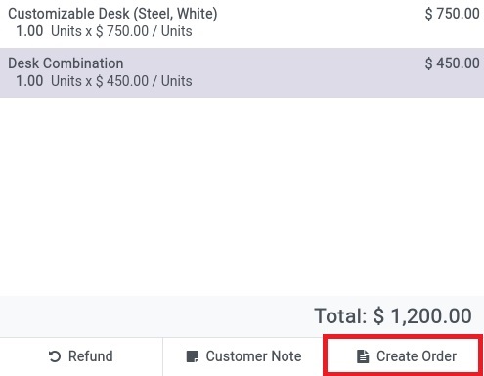
Task: Click the Customer Note sticky-note icon
Action: click(193, 356)
